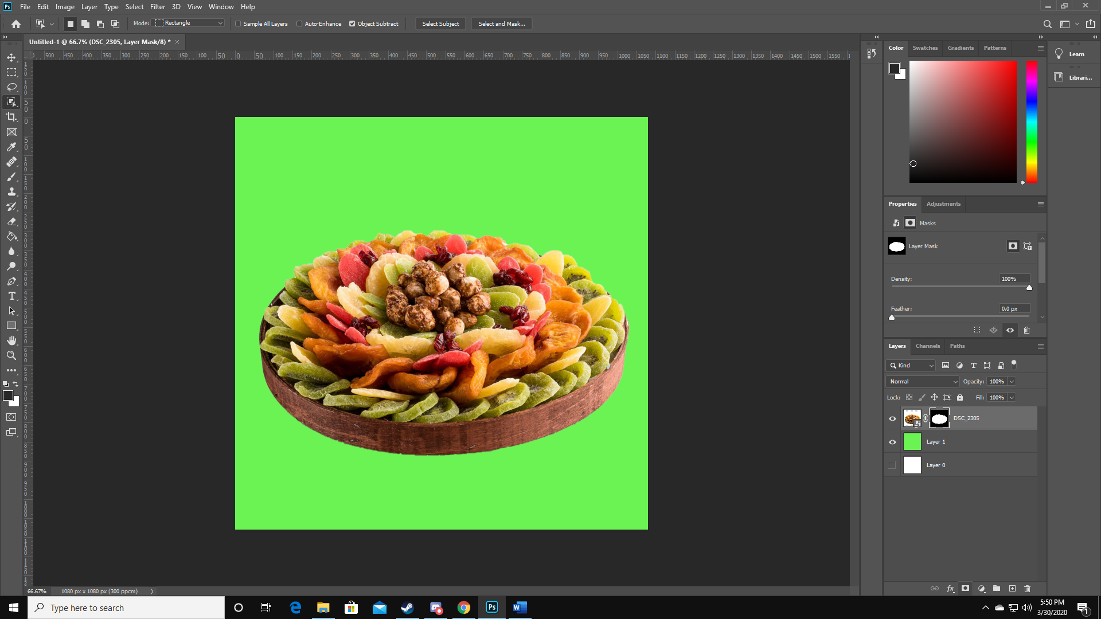Enable Sample All Layers checkbox

pyautogui.click(x=238, y=24)
